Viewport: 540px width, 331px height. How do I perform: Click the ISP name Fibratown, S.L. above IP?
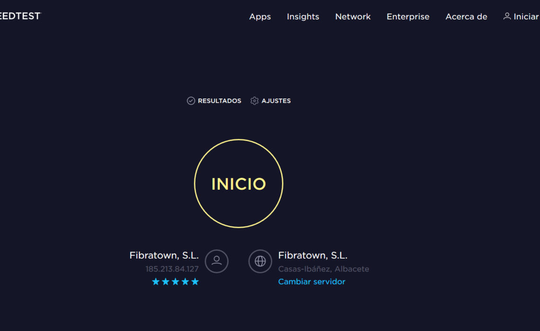(x=164, y=255)
